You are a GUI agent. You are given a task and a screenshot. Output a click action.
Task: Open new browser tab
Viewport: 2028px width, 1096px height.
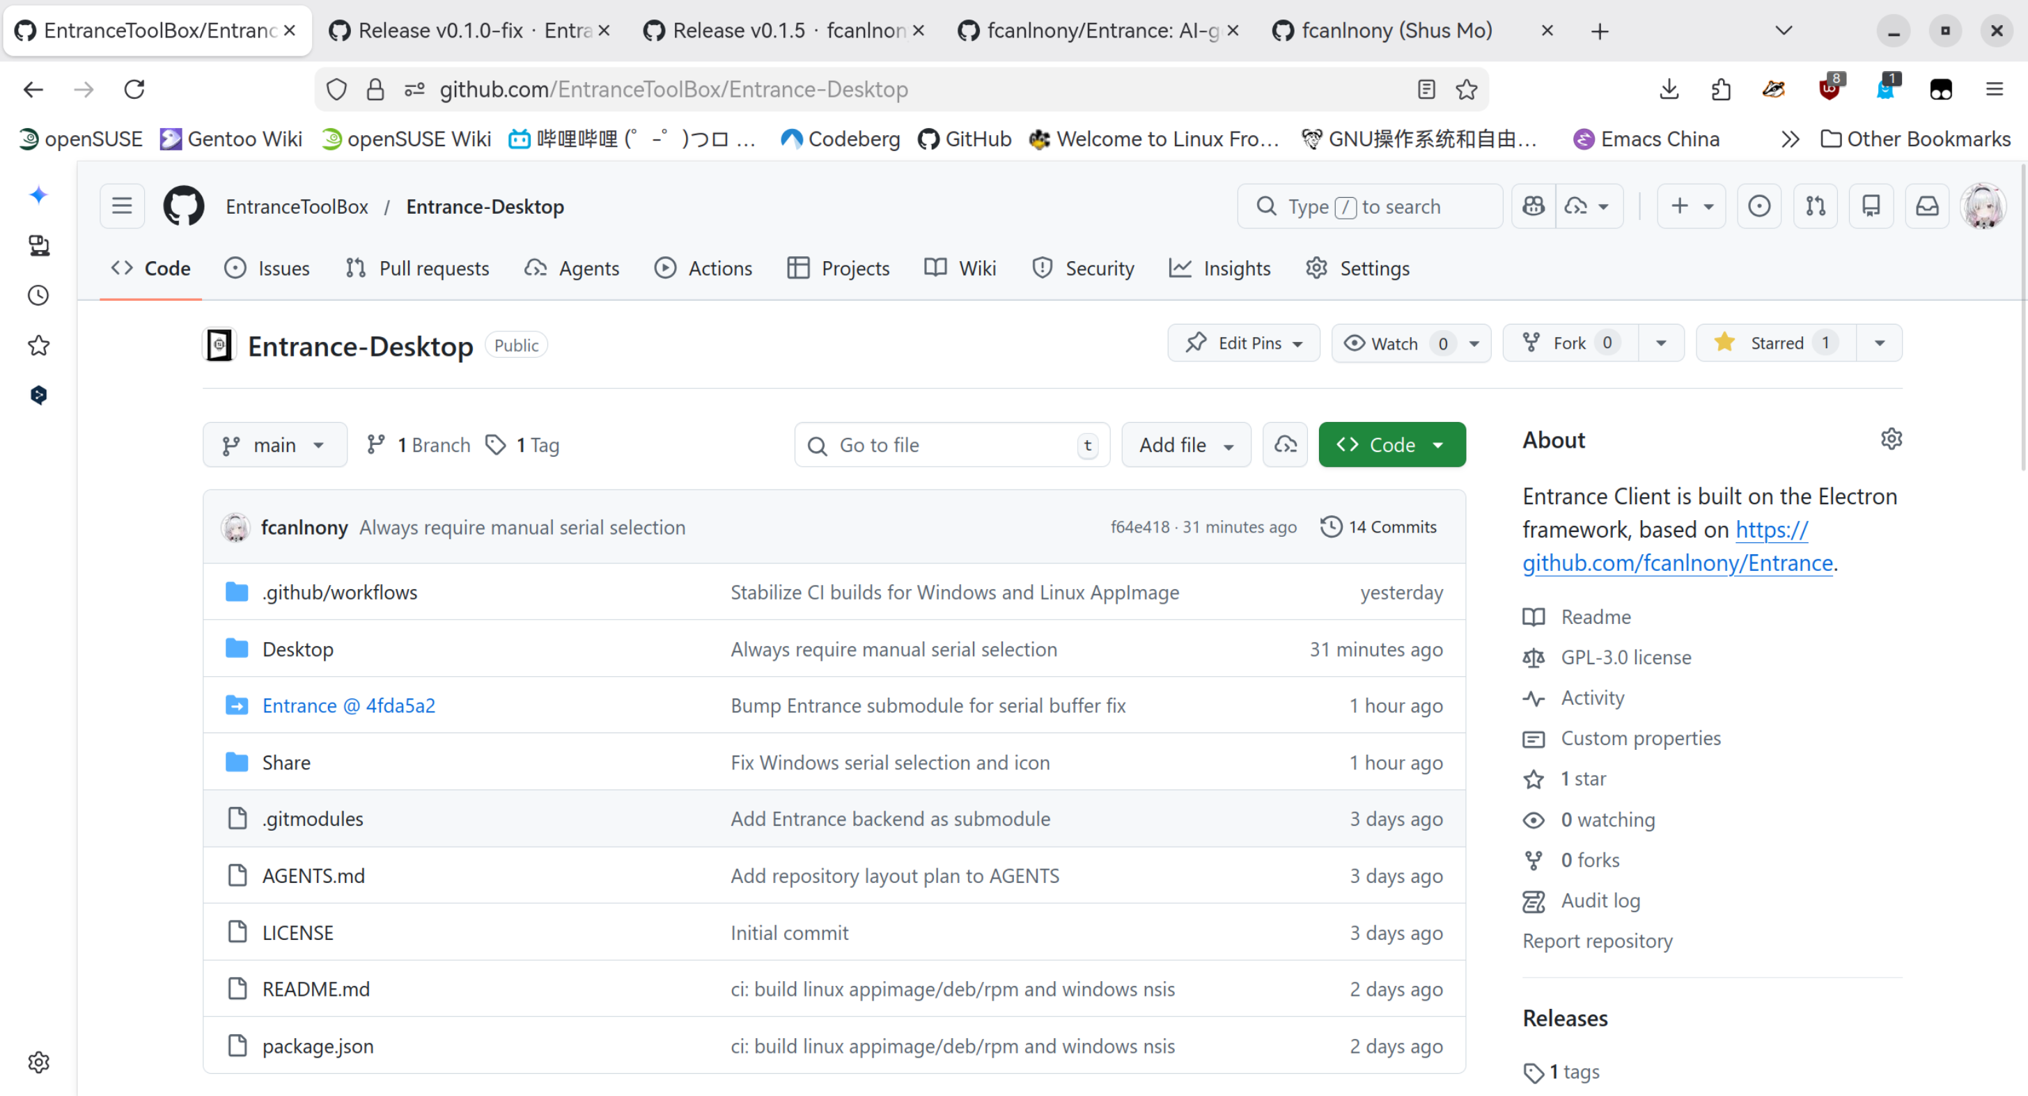click(1599, 31)
